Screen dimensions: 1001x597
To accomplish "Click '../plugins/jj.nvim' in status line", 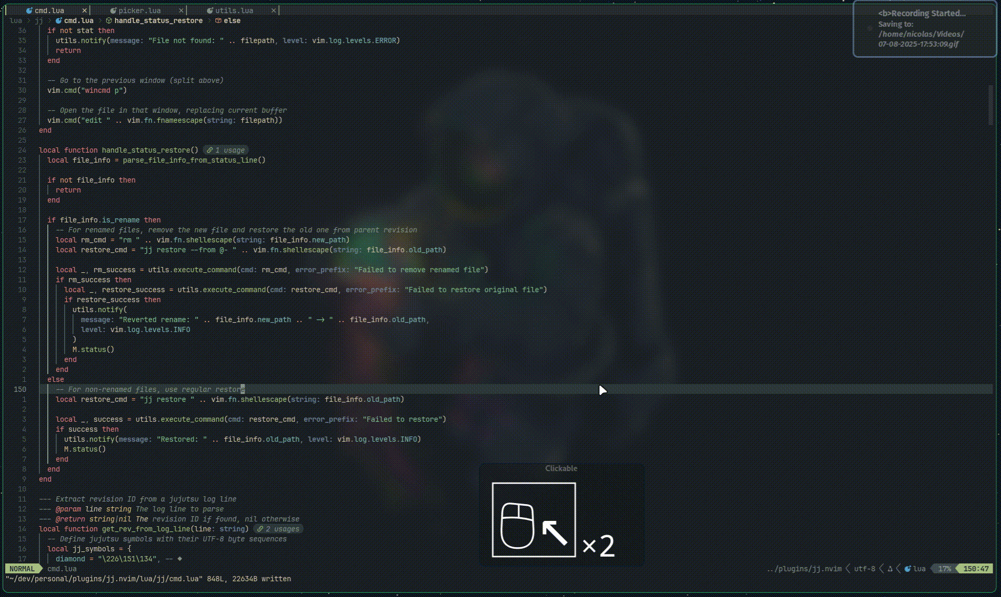I will 804,569.
